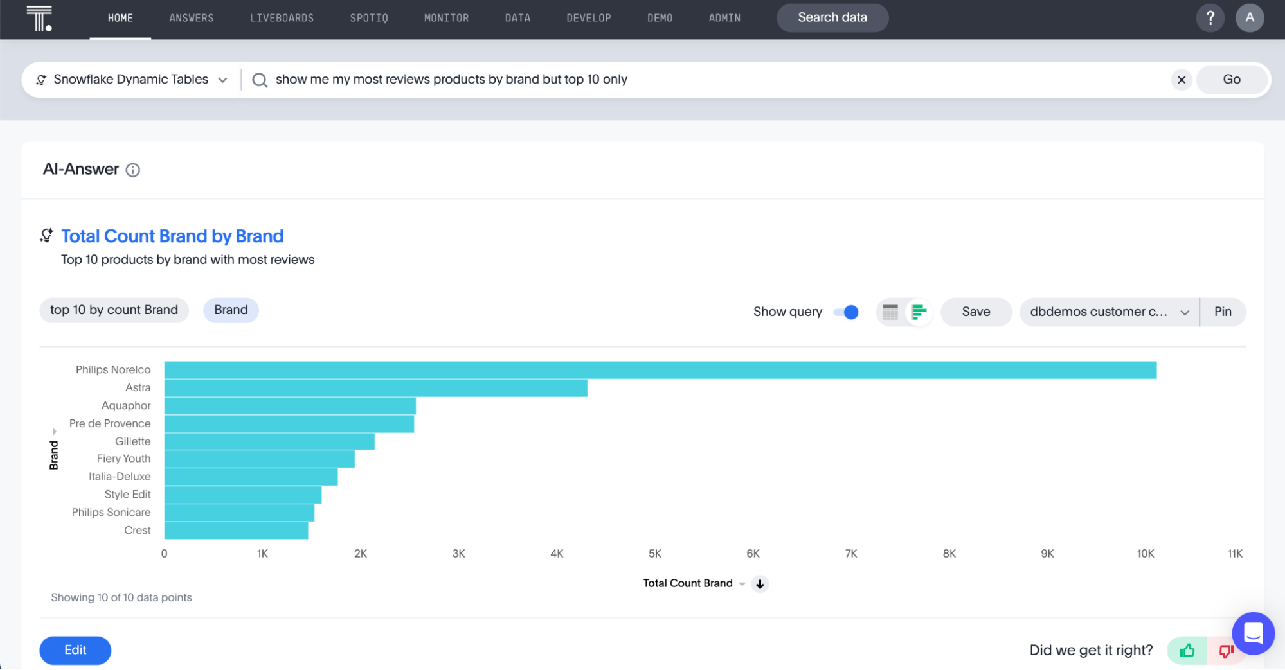The height and width of the screenshot is (670, 1285).
Task: Click the Brand query chip
Action: (x=231, y=310)
